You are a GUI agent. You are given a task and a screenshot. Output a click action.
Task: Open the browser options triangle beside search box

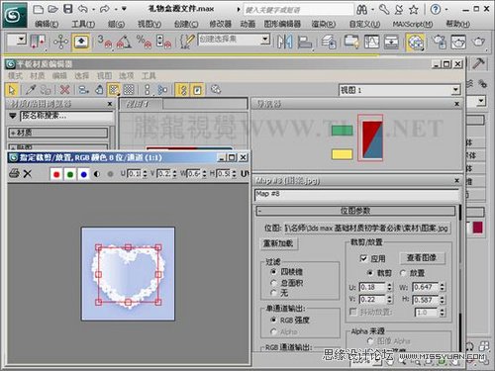click(x=13, y=116)
